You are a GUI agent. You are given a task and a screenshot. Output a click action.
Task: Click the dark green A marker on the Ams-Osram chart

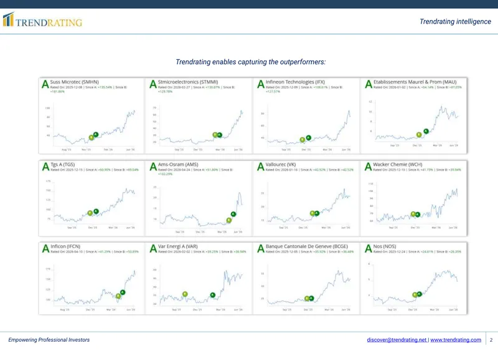pyautogui.click(x=233, y=214)
